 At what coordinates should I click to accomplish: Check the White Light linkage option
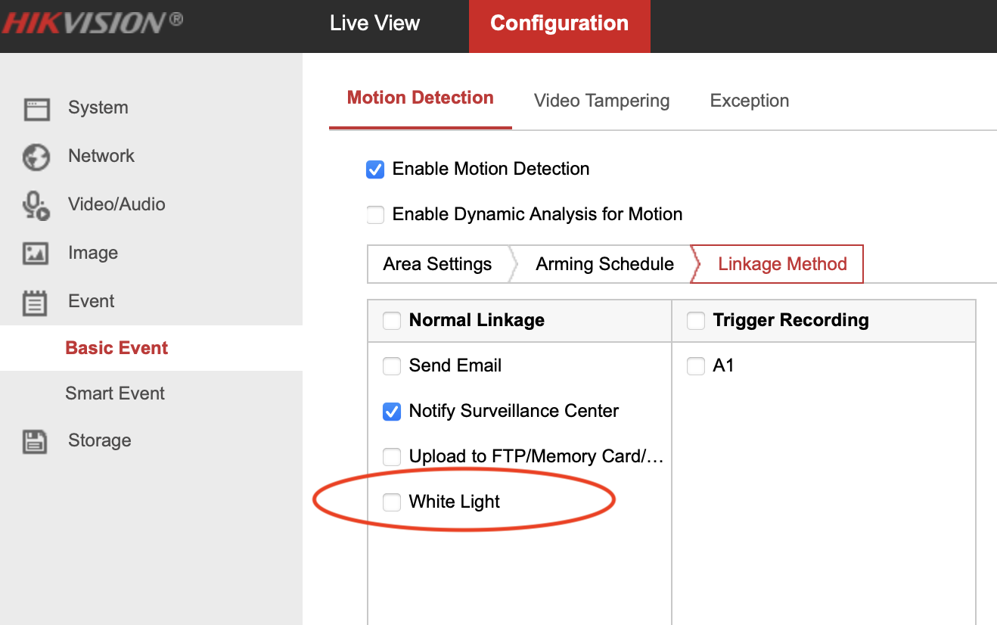coord(392,502)
